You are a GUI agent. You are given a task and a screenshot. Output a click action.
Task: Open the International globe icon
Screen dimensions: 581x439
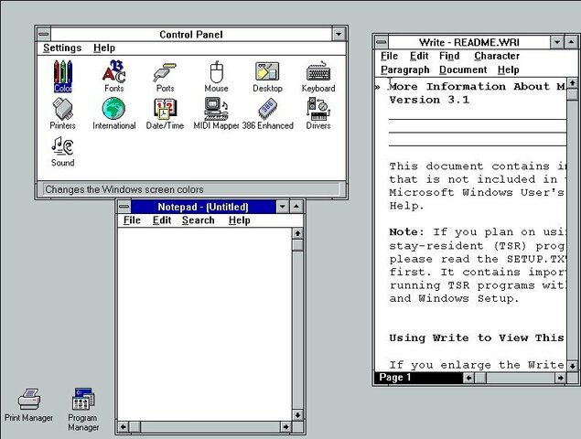point(113,113)
